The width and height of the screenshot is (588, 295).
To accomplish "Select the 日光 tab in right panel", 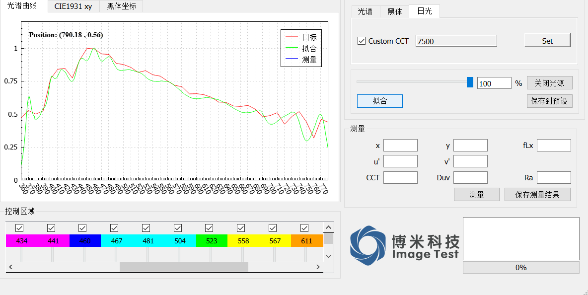I will click(425, 11).
